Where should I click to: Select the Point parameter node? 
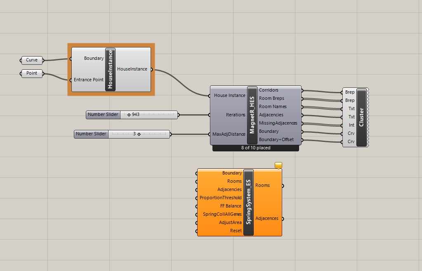click(x=32, y=73)
